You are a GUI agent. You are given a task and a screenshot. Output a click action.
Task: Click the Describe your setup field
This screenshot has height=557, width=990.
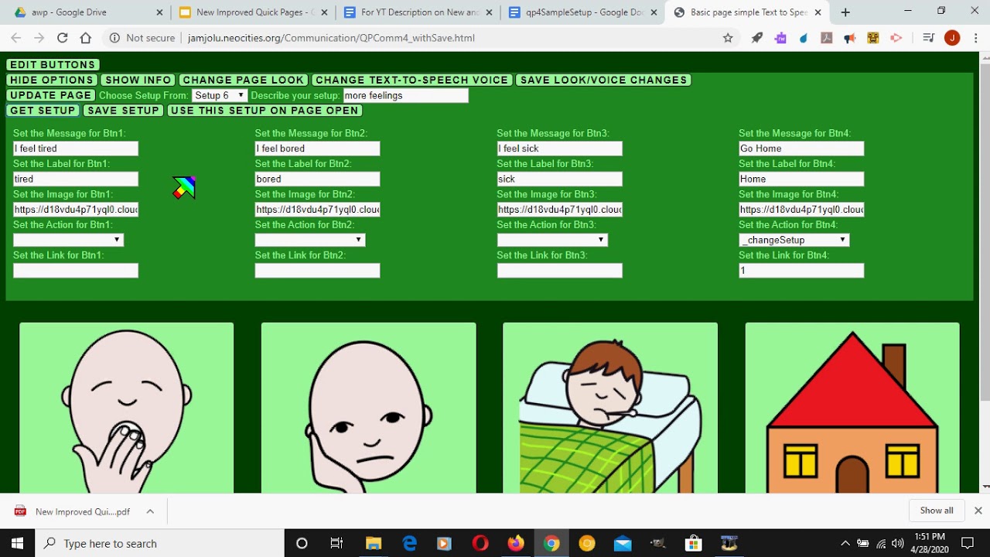[405, 95]
